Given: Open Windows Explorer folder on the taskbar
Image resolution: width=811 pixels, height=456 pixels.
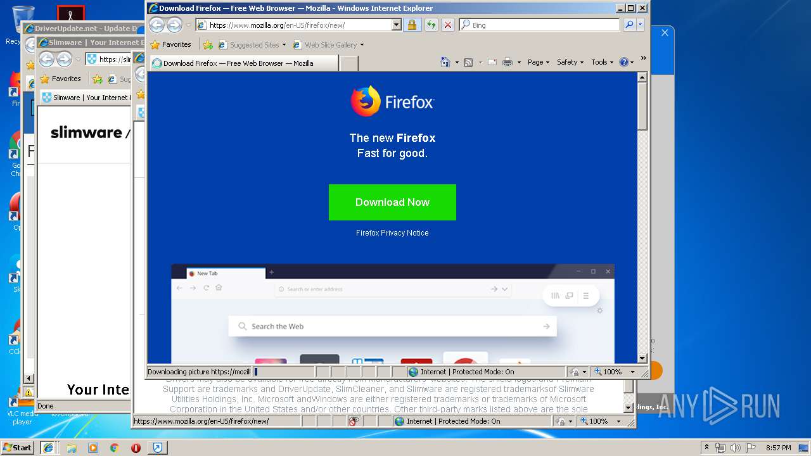Looking at the screenshot, I should (x=72, y=447).
